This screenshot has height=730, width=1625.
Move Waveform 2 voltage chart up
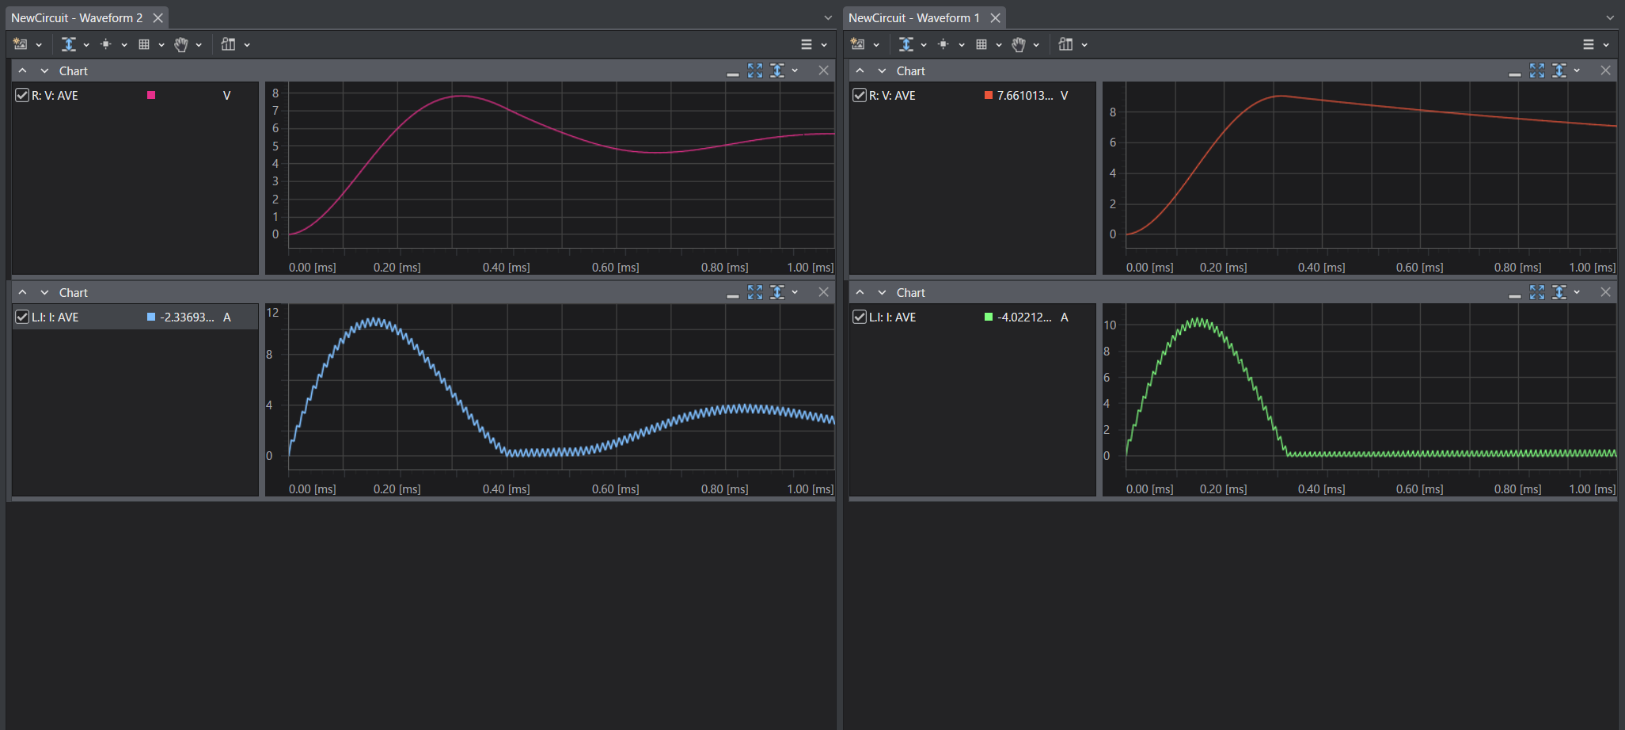(x=23, y=70)
